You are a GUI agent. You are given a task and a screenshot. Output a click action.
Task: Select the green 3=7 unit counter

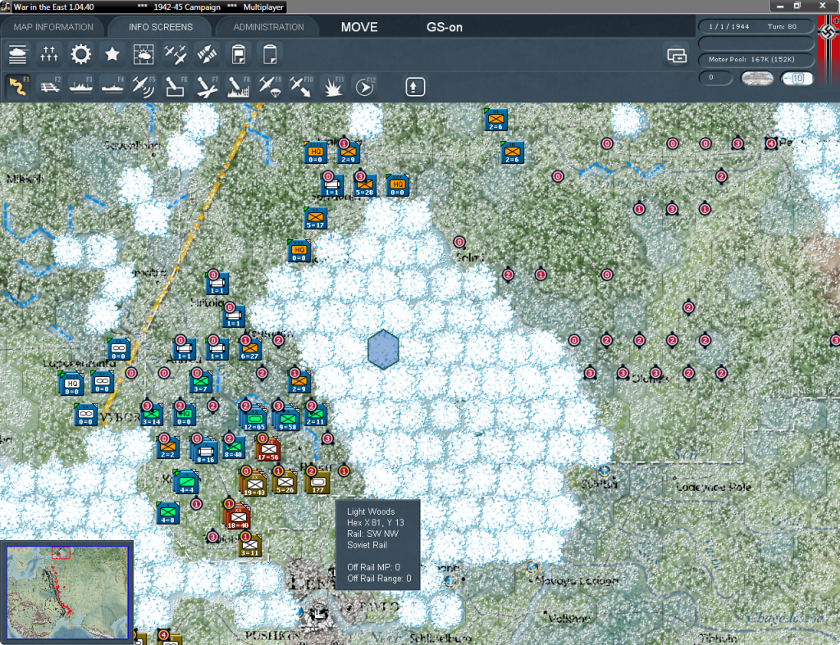click(x=200, y=382)
